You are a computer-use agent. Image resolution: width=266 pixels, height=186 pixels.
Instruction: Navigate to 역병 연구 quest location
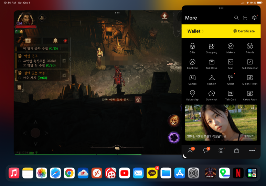[x=64, y=61]
